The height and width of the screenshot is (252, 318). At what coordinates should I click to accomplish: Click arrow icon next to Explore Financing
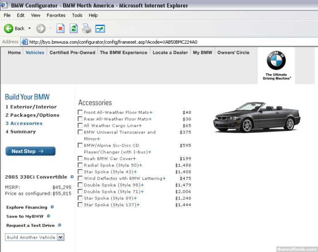click(x=52, y=207)
